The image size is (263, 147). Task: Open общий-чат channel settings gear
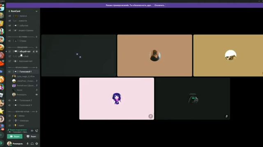coord(37,51)
